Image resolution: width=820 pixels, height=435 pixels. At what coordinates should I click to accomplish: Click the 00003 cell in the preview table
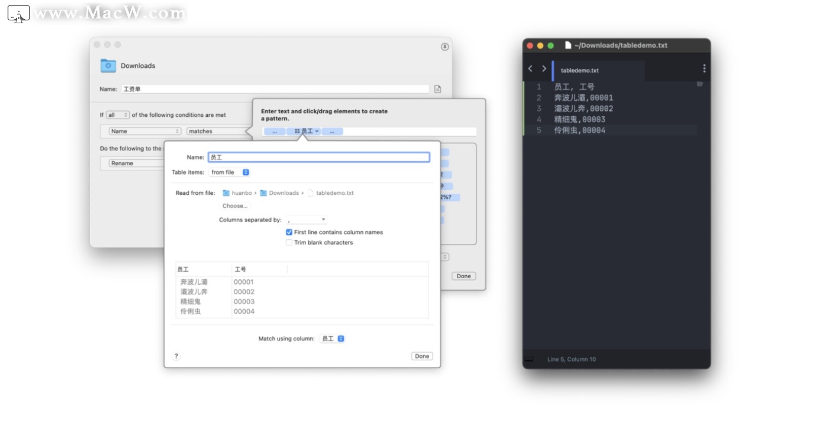[244, 301]
